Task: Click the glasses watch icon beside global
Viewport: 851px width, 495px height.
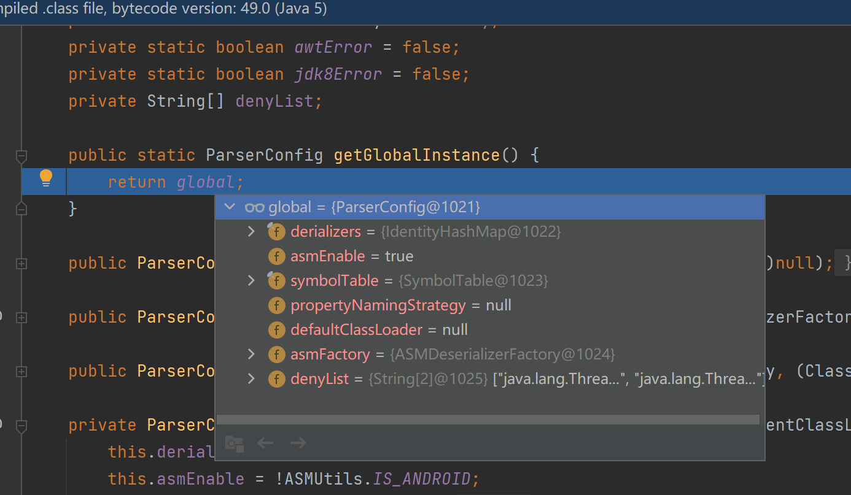Action: click(x=254, y=207)
